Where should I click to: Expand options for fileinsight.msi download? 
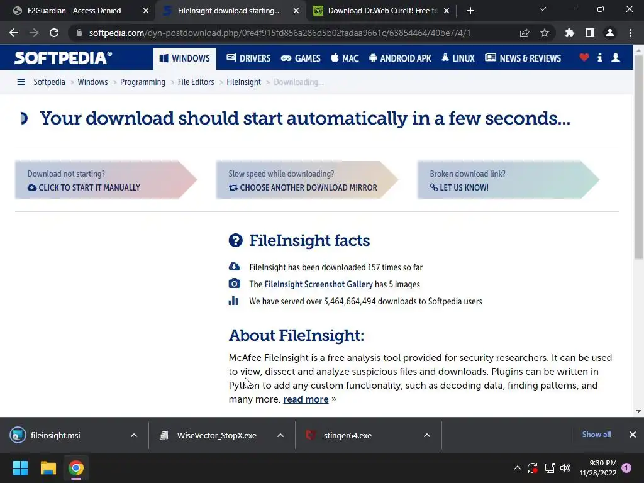(134, 435)
